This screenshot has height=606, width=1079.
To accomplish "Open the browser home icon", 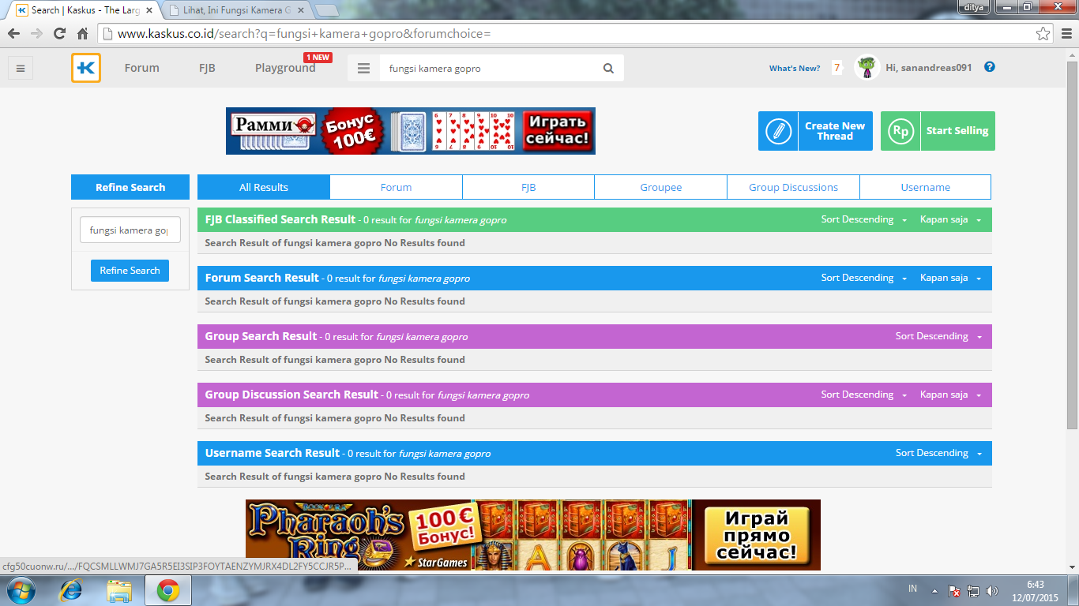I will tap(82, 34).
